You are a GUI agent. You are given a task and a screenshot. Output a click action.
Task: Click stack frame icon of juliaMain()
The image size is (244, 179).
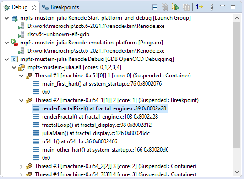click(x=36, y=133)
